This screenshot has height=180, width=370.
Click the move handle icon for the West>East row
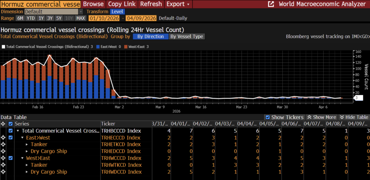(3, 158)
